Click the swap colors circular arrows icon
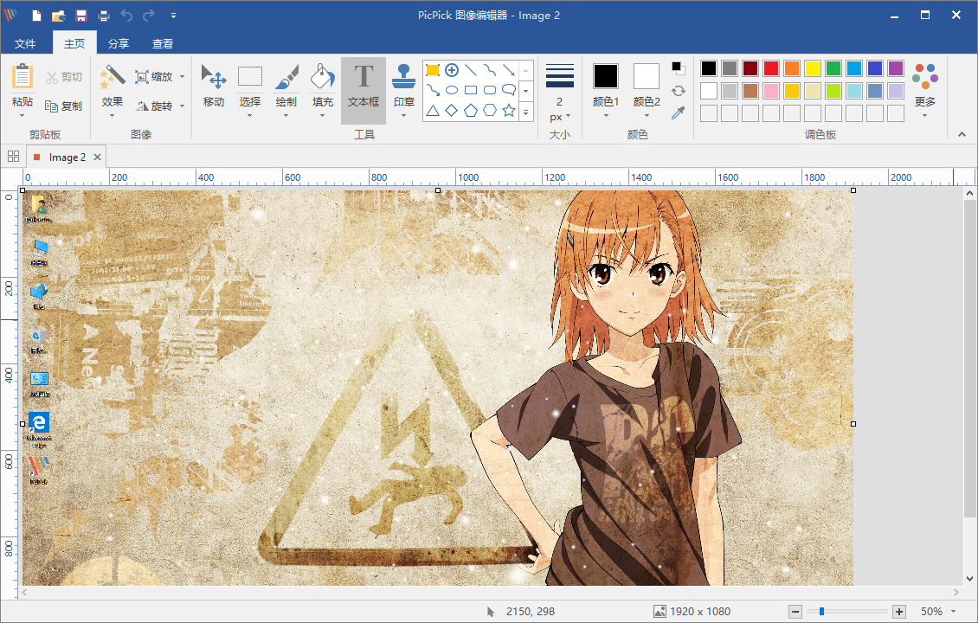Screen dimensions: 978x623 [x=678, y=91]
